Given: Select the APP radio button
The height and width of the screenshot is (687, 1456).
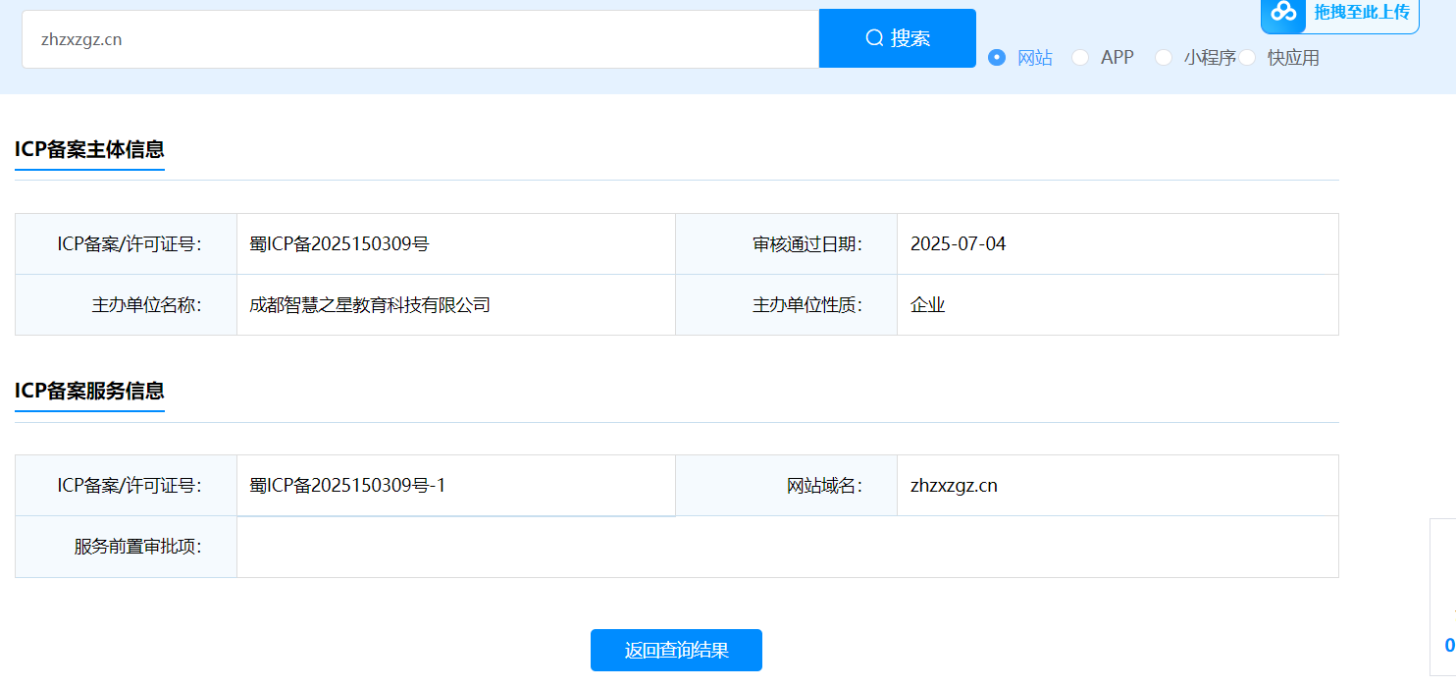Looking at the screenshot, I should [1080, 57].
